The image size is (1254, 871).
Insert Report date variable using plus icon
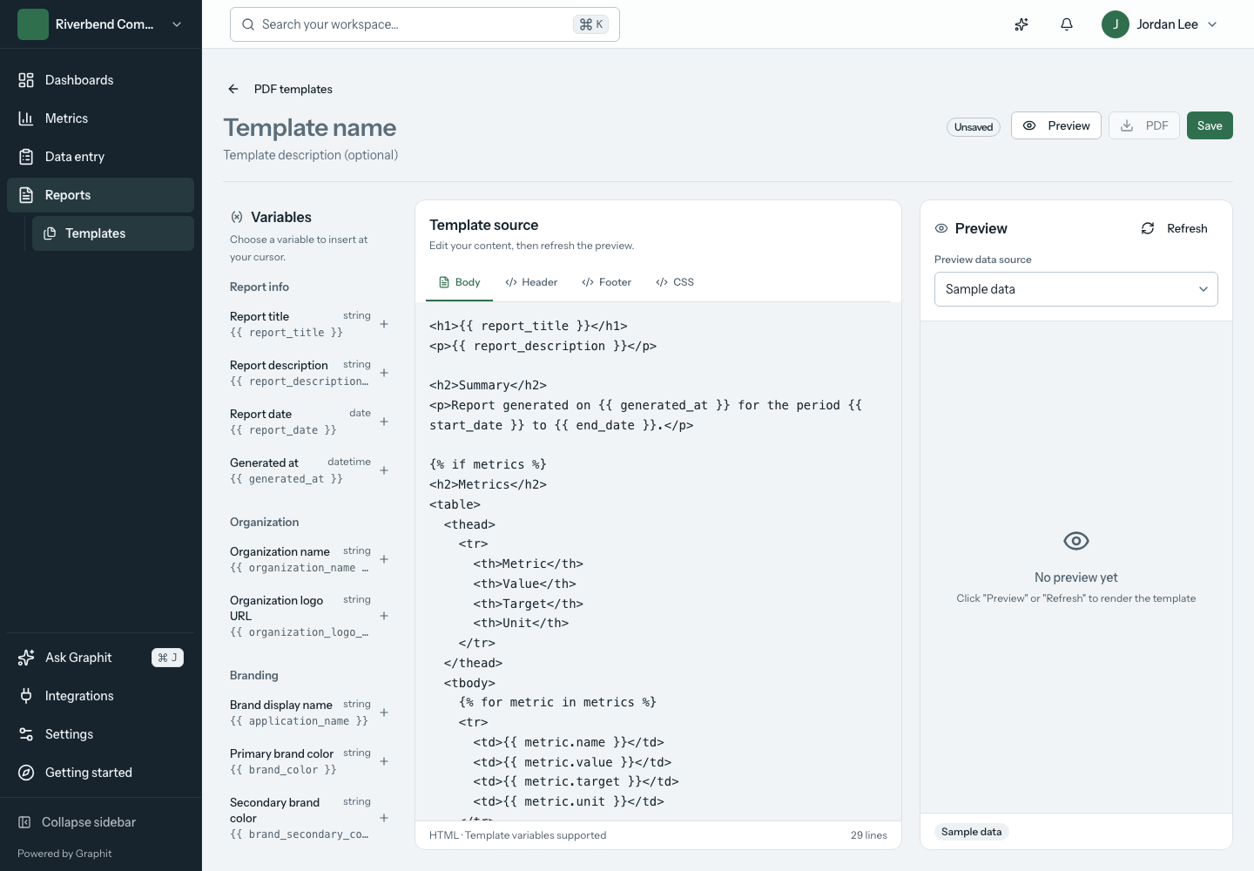384,422
